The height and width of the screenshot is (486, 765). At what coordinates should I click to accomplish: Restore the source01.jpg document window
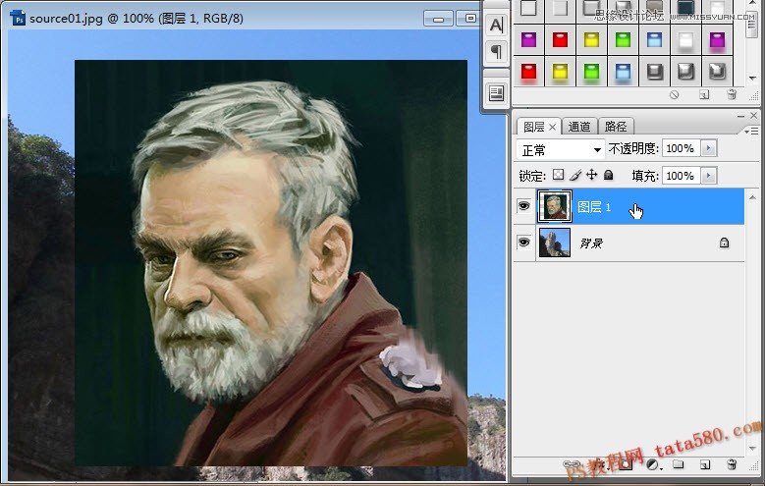pos(469,19)
